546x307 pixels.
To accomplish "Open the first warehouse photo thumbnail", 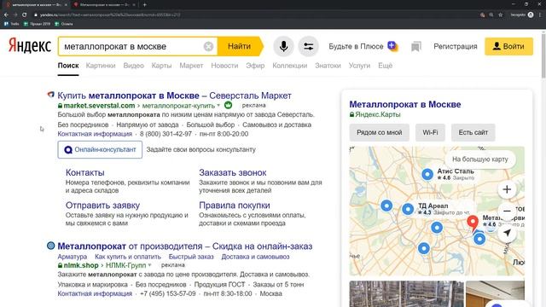I will coord(406,293).
